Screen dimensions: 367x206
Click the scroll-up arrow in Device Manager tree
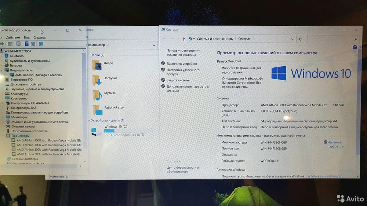click(x=84, y=51)
